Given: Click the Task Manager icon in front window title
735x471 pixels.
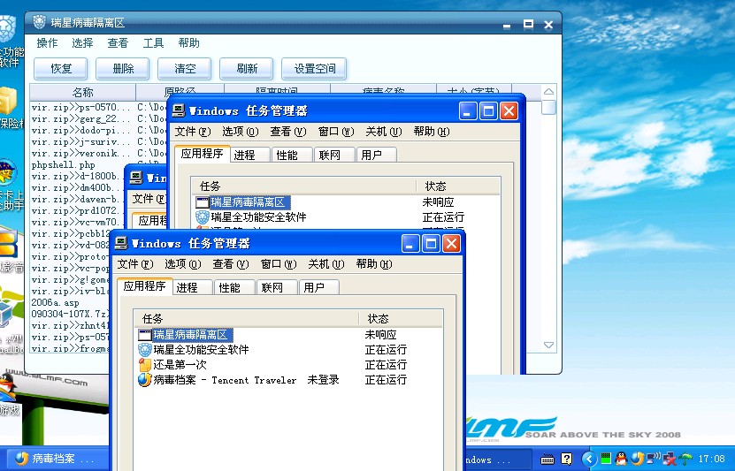Looking at the screenshot, I should pyautogui.click(x=121, y=243).
